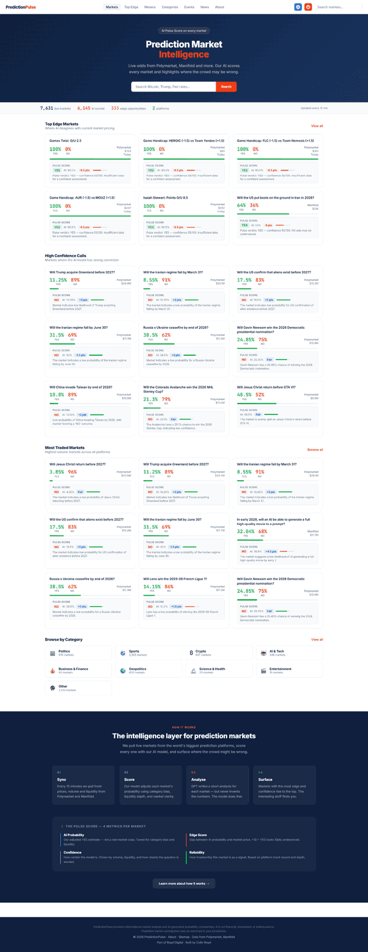Click the hero 'Search Bitcoin, Trump, Fed rates' field
368x952 pixels.
174,86
